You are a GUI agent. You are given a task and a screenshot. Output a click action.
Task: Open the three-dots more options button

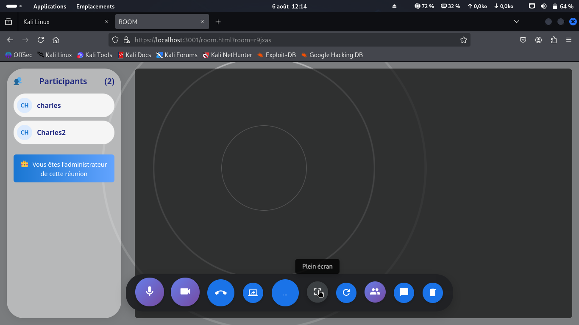pos(285,293)
